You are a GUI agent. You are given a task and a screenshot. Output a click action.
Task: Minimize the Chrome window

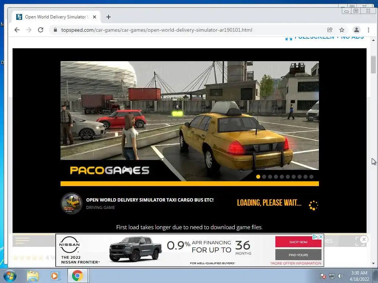(347, 11)
